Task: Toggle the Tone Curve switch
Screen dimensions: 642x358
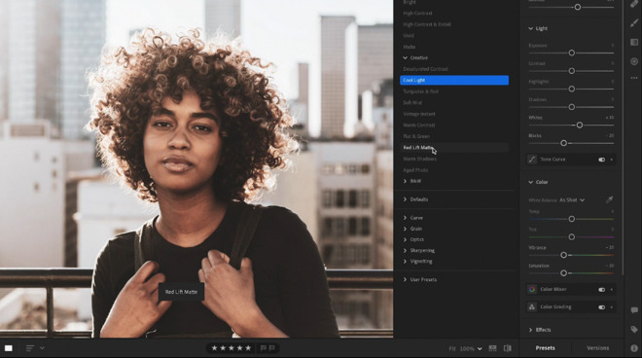Action: coord(601,160)
